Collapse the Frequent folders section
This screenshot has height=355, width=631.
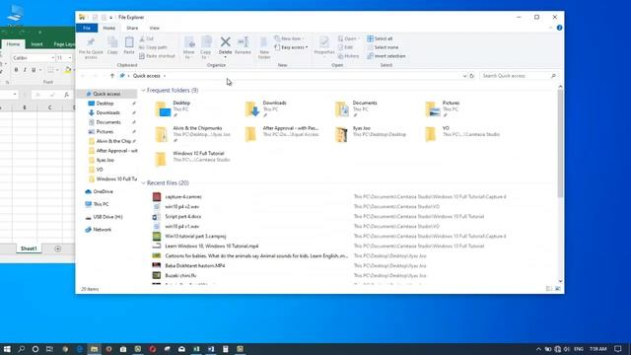143,90
